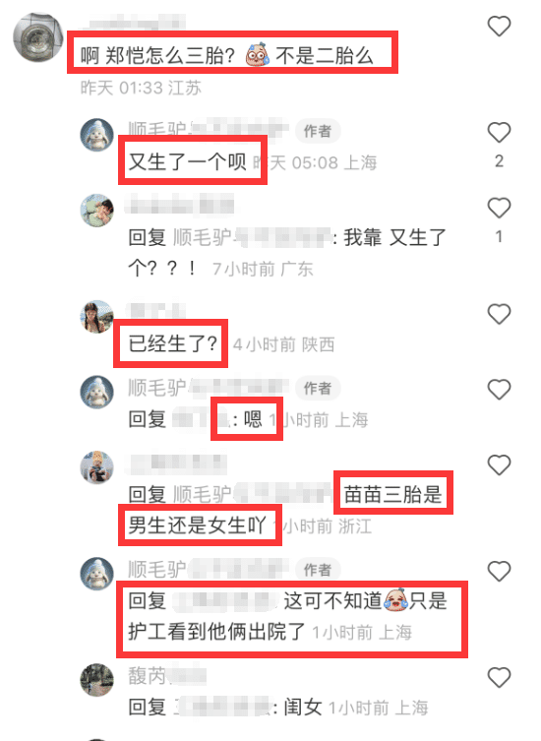Tap the 馥芮 commenter avatar
This screenshot has width=541, height=741.
click(x=96, y=680)
